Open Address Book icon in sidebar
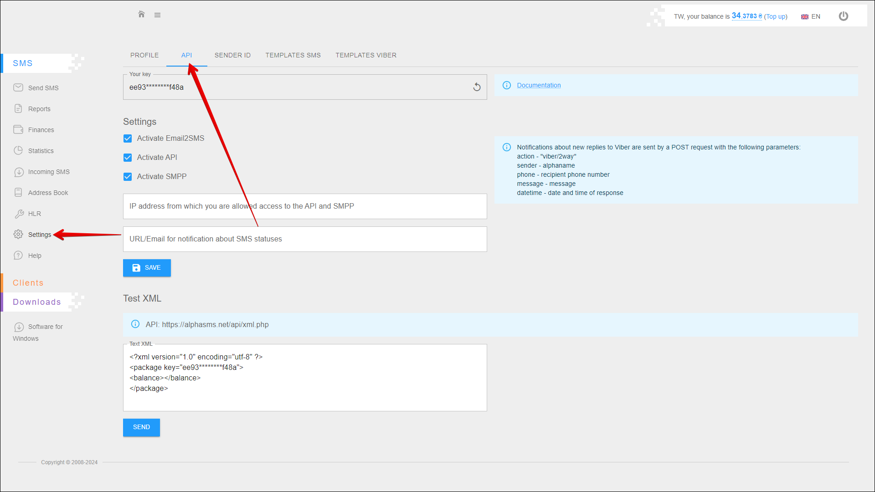 [x=18, y=192]
